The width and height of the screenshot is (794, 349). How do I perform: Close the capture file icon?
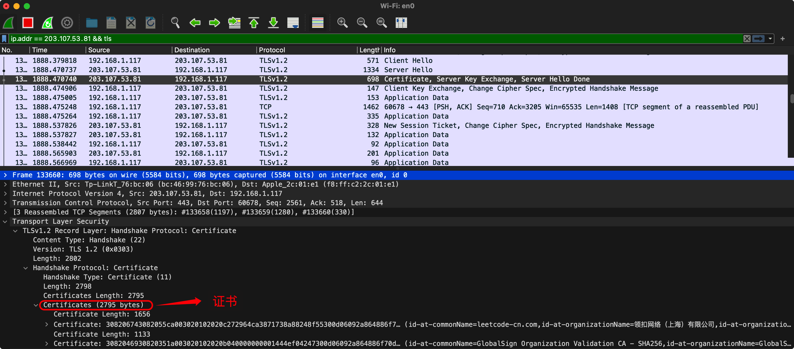pyautogui.click(x=131, y=23)
